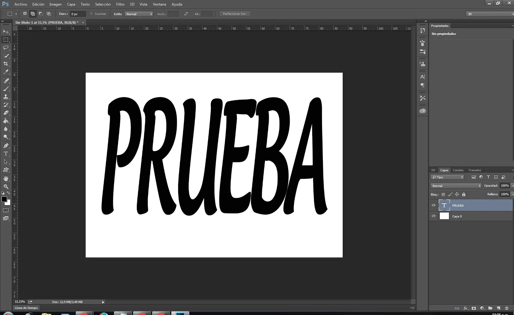Screen dimensions: 514x315
Task: Hide the PRUEBA layer
Action: point(434,205)
